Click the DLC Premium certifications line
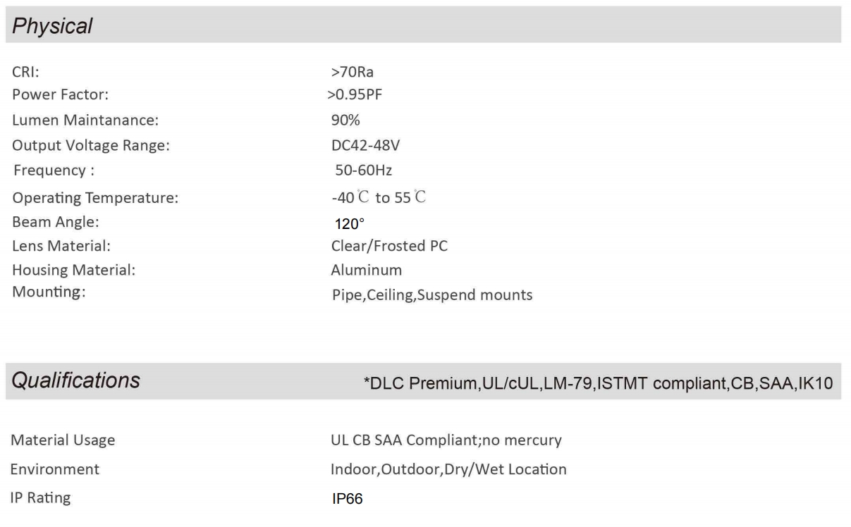Screen dimensions: 851x527 point(597,384)
